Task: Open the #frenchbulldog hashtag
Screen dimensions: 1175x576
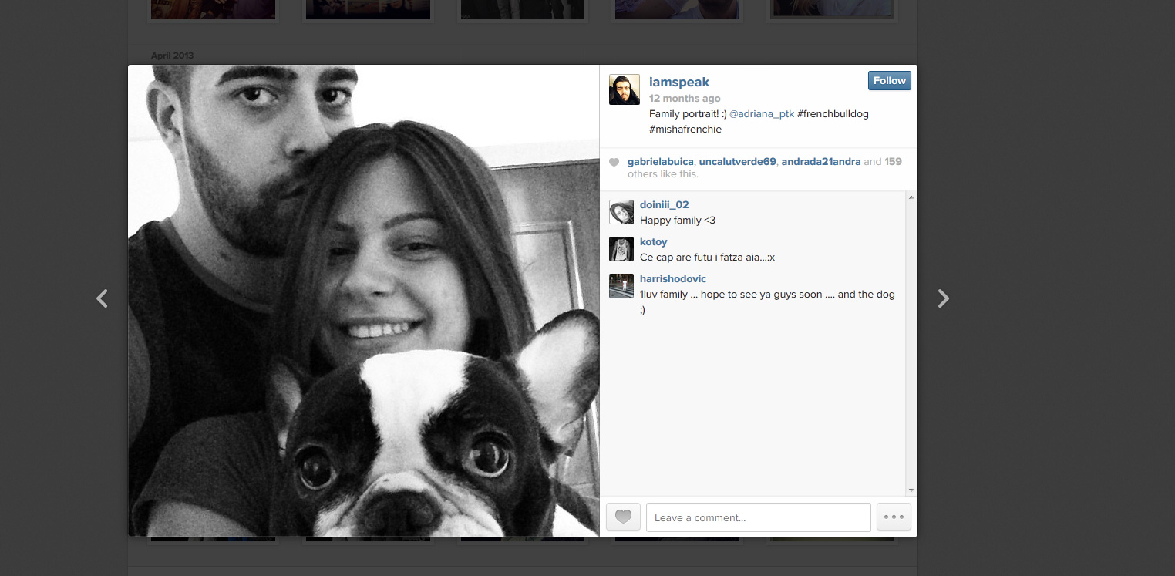Action: pos(833,114)
